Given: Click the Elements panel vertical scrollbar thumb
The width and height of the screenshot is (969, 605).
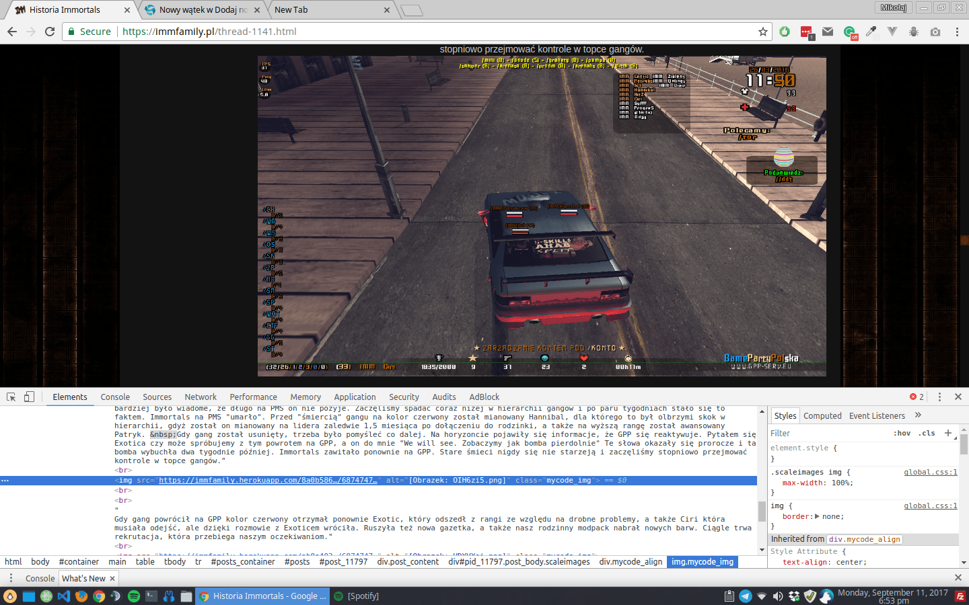Looking at the screenshot, I should (x=762, y=512).
